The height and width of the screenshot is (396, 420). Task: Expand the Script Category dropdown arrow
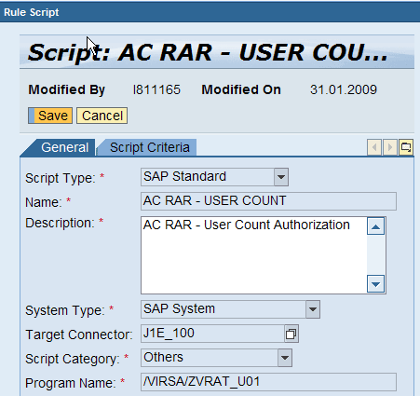[285, 358]
